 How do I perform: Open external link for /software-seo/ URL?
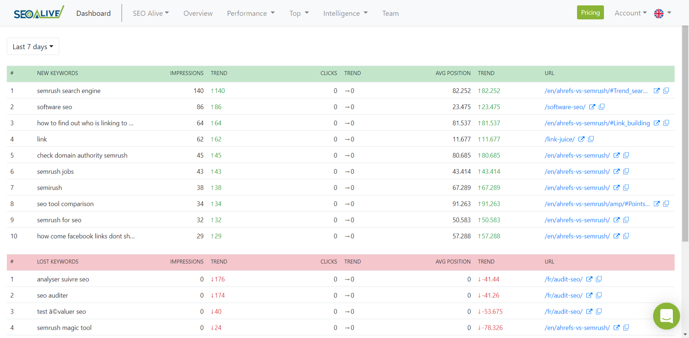[592, 107]
